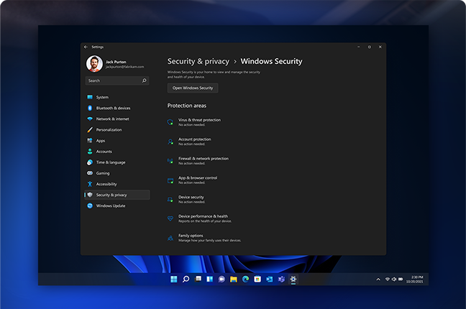Go back using the Settings back arrow
Screen dimensions: 466x309
pyautogui.click(x=86, y=47)
